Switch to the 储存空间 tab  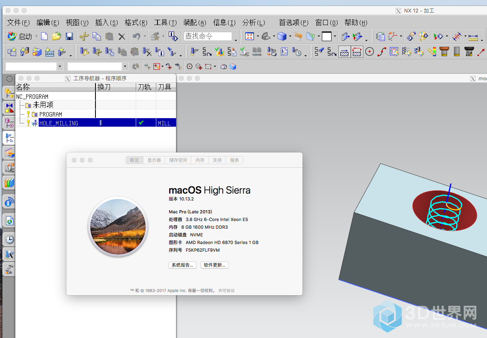pos(178,160)
